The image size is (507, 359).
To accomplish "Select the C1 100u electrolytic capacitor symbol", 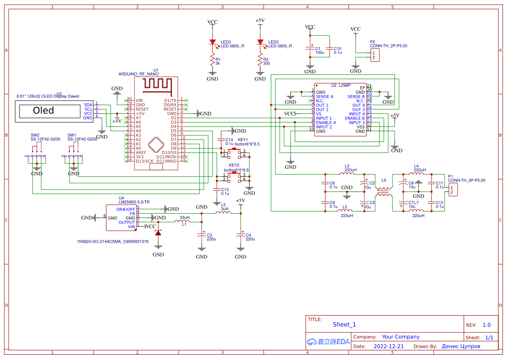I will tap(310, 49).
